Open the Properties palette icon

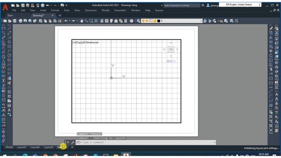102,21
